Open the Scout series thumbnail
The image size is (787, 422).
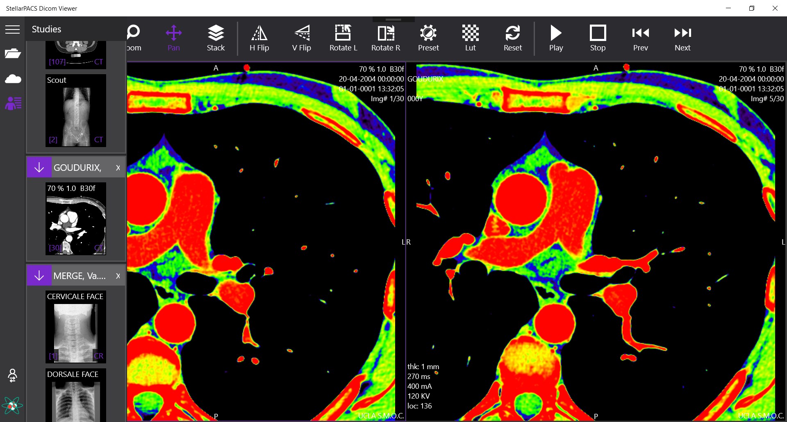75,111
